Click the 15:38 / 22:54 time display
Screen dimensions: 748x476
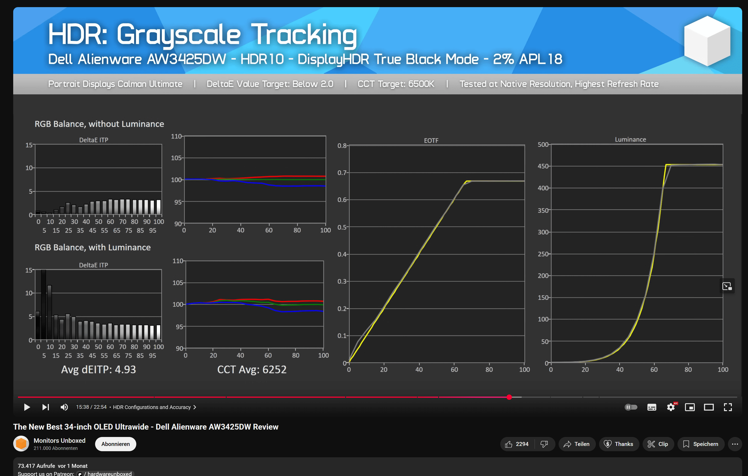(91, 407)
